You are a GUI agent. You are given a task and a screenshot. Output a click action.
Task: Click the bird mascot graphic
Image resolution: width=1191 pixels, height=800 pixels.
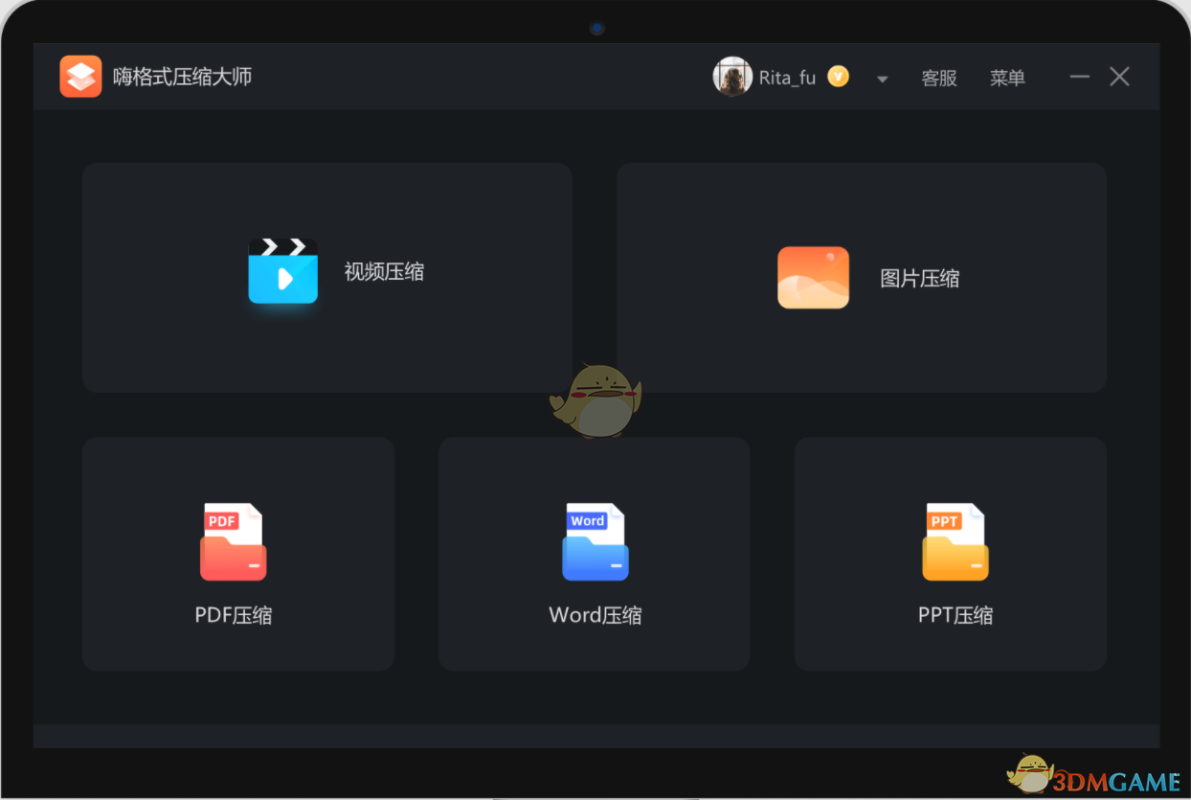[x=595, y=398]
